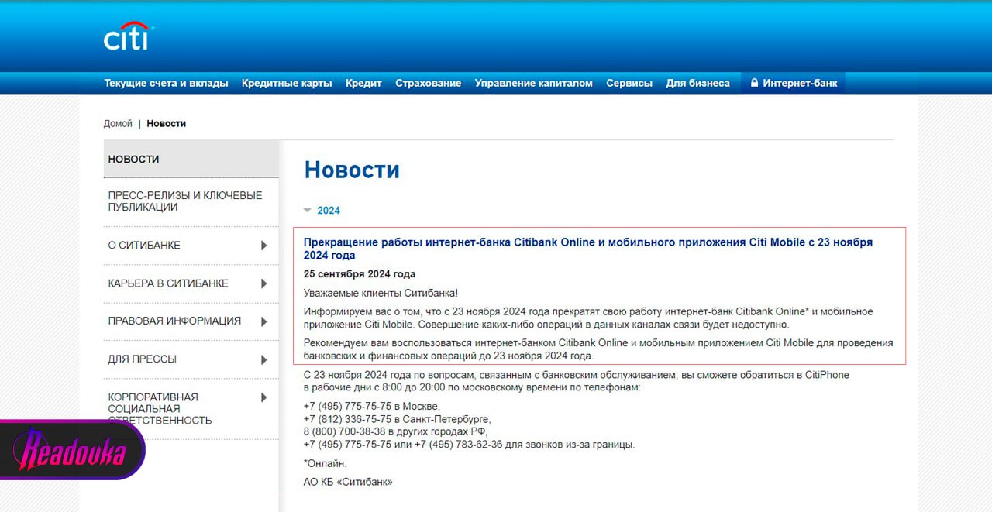The image size is (992, 512).
Task: Expand the КАРЬЕРА В СИТИБАНКЕ arrow
Action: click(x=263, y=283)
